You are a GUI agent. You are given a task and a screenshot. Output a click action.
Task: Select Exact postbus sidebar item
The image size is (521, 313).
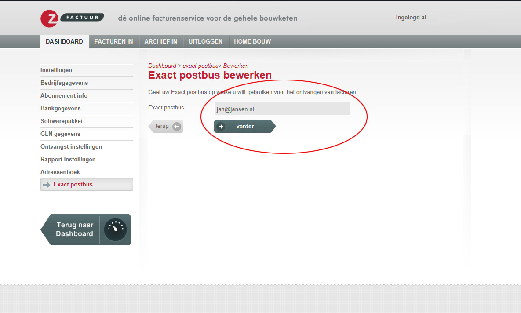[87, 185]
